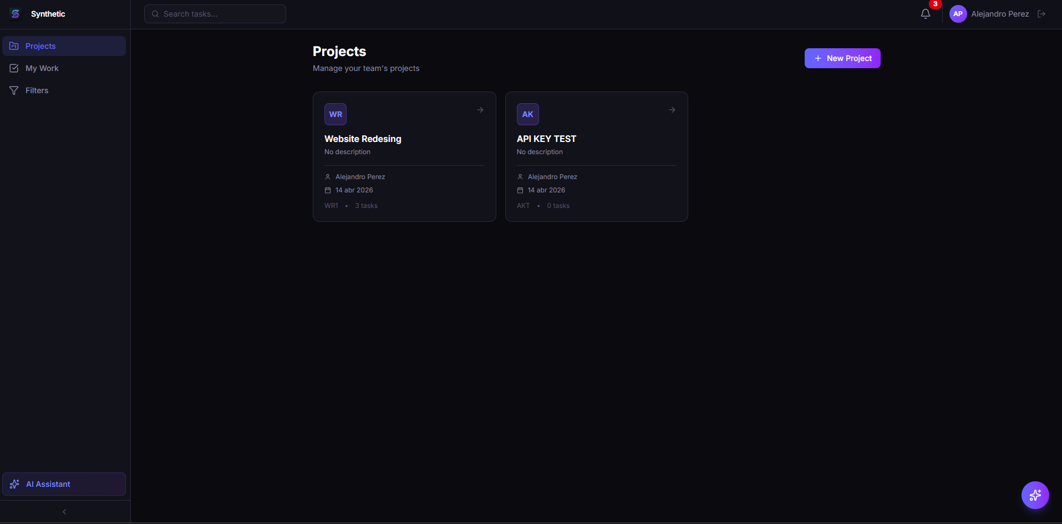Select the Projects icon in the sidebar
Viewport: 1062px width, 524px height.
14,46
